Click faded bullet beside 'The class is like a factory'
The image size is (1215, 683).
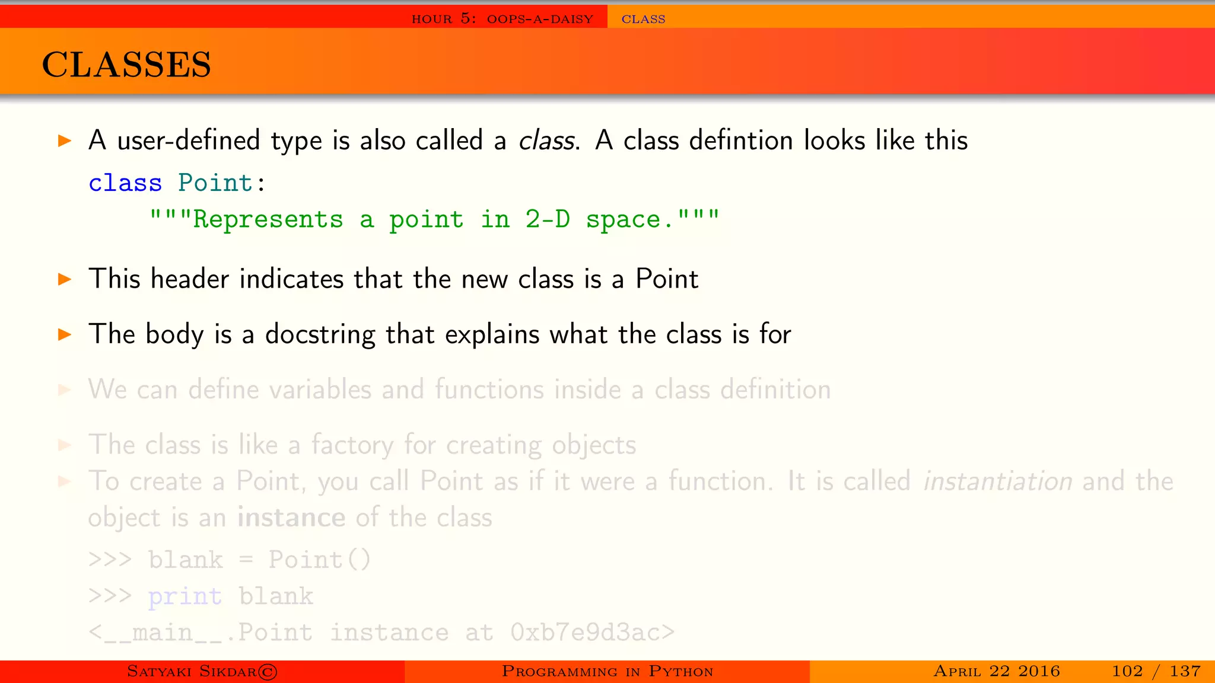(65, 445)
